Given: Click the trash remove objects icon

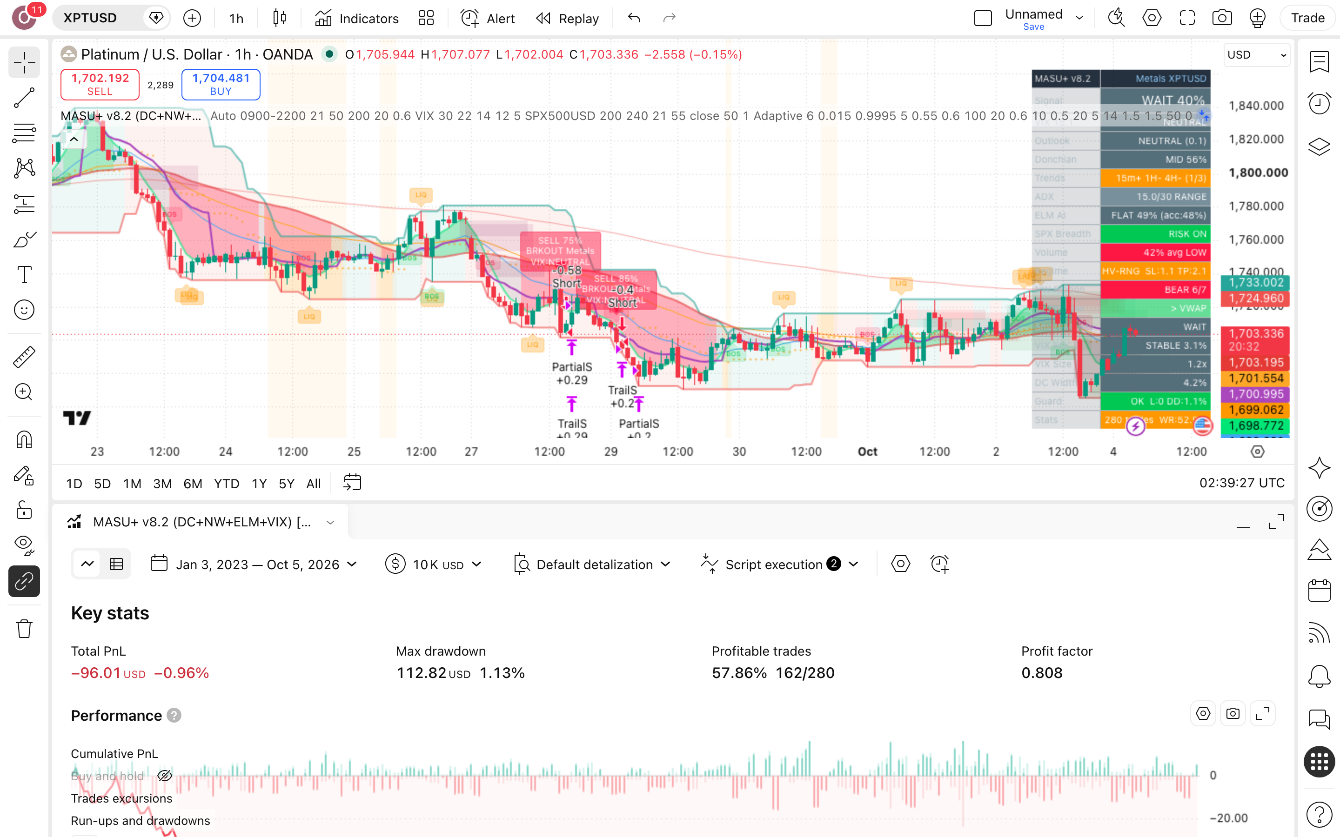Looking at the screenshot, I should pyautogui.click(x=24, y=628).
